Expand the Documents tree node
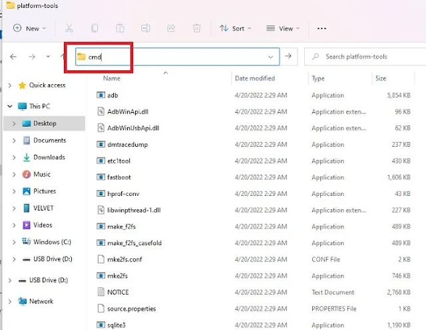This screenshot has height=330, width=426. 14,140
